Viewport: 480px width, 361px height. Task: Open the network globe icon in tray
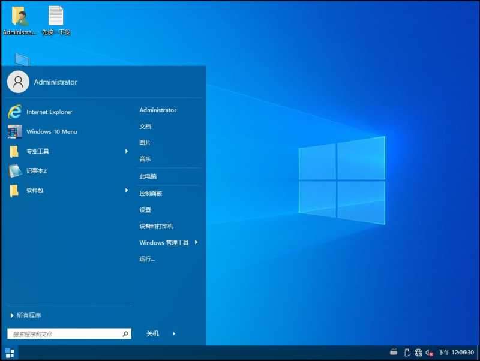tap(419, 353)
